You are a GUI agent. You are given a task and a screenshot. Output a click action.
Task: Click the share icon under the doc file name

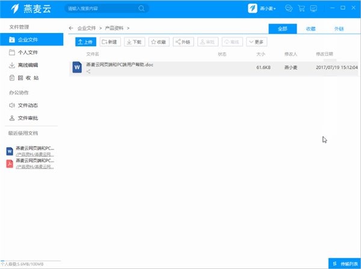(x=88, y=71)
